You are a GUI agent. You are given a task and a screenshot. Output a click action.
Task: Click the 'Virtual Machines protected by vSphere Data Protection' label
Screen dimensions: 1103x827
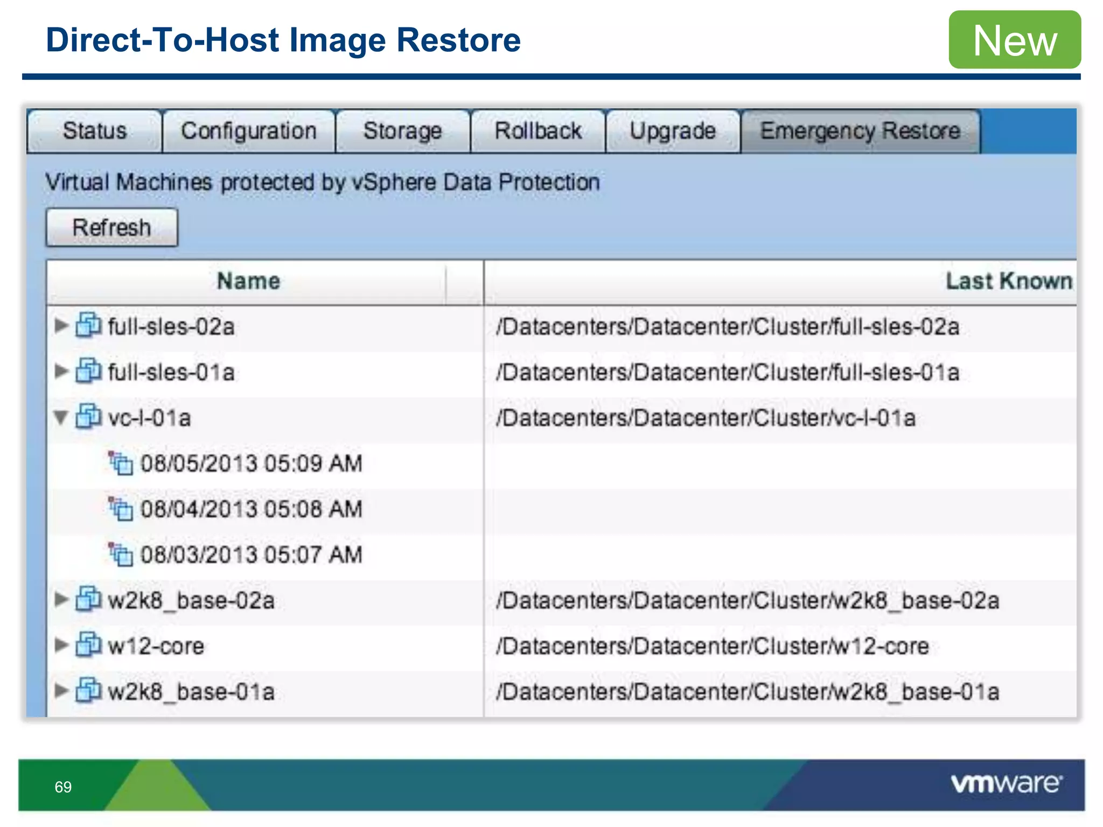click(x=322, y=183)
